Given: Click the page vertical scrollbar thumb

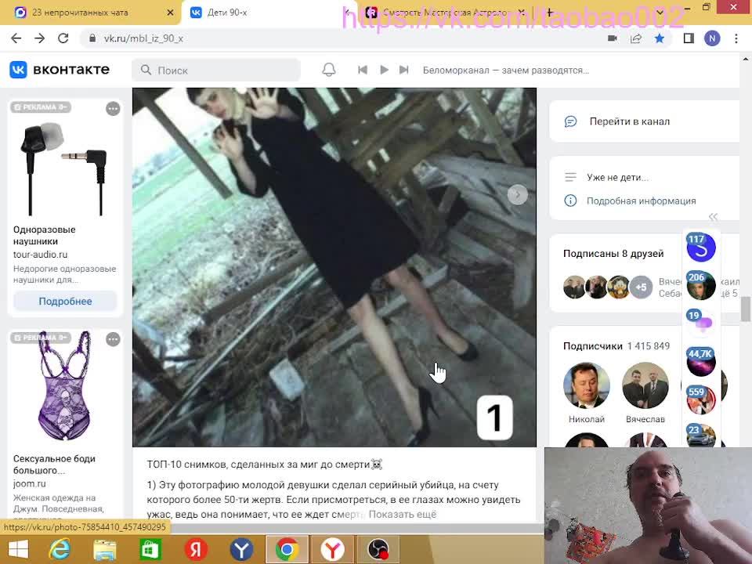Looking at the screenshot, I should coord(745,309).
